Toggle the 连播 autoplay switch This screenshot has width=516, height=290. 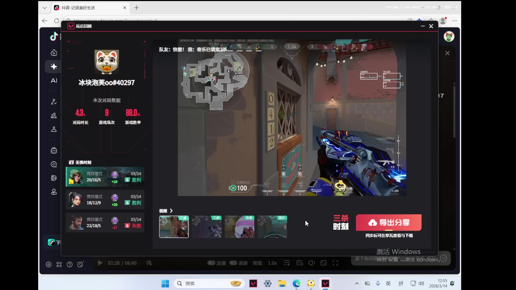pos(211,263)
